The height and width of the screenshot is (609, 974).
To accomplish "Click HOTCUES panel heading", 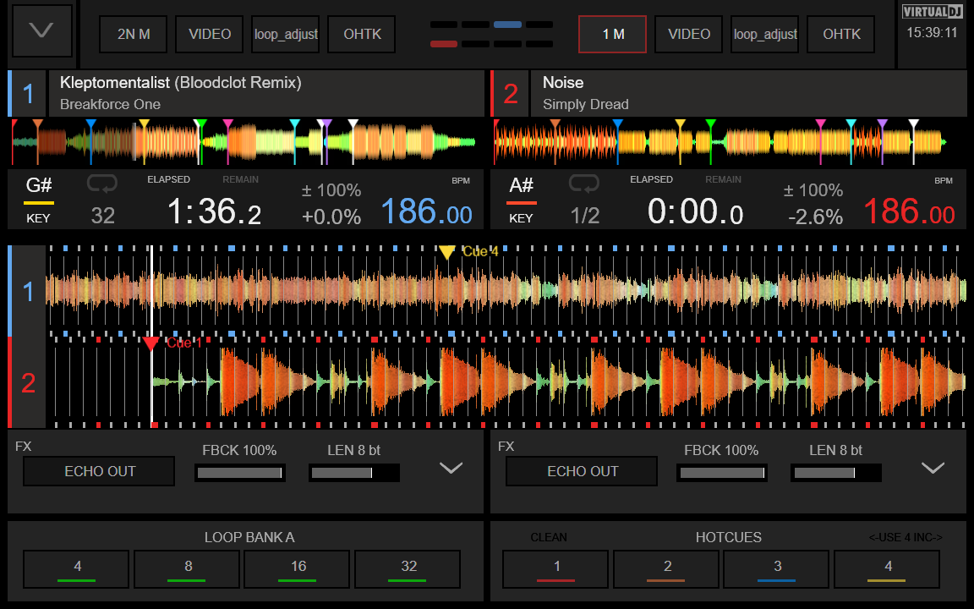I will [x=728, y=538].
